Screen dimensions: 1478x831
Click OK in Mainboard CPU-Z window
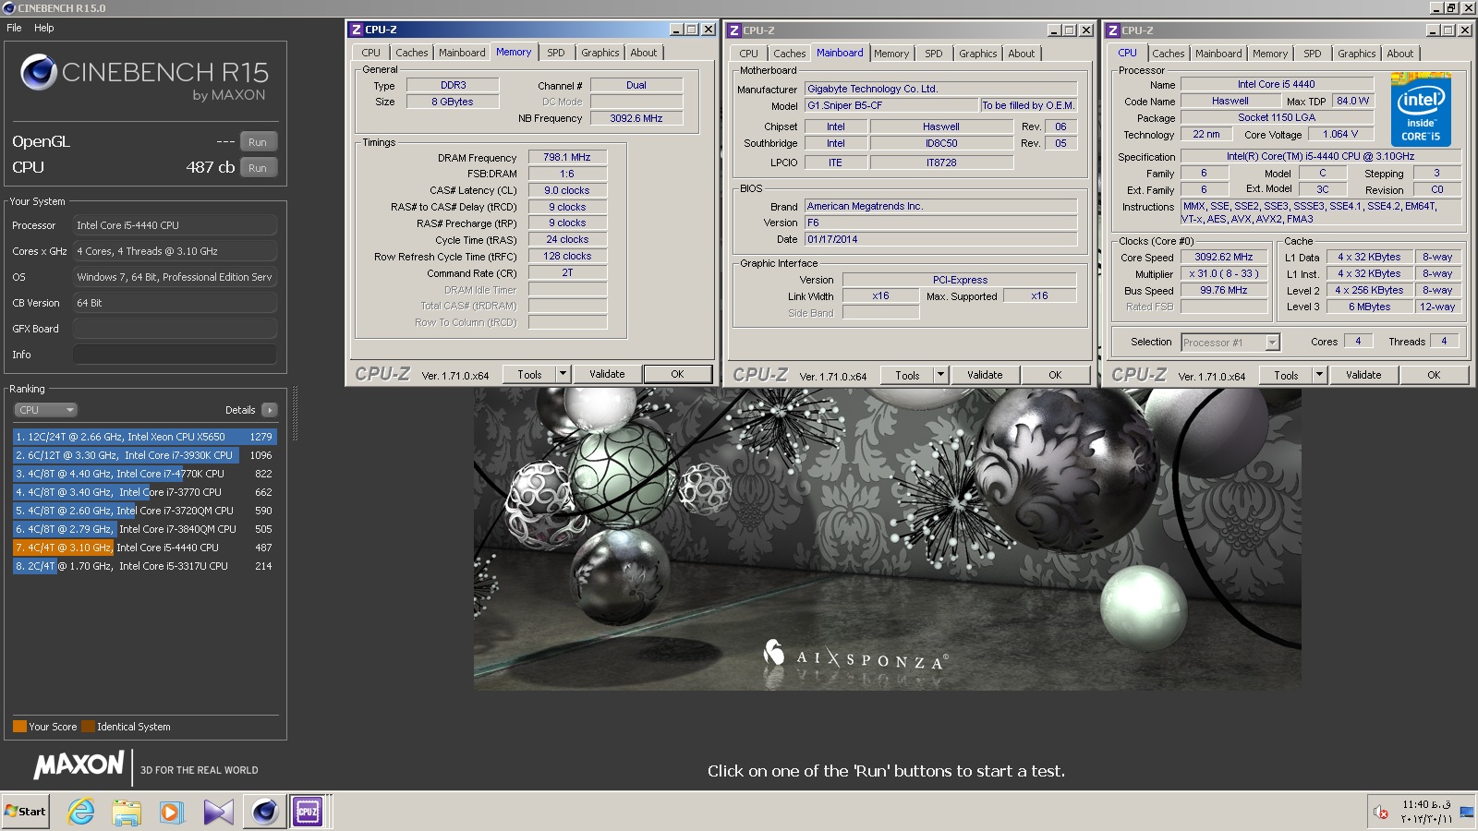pyautogui.click(x=1055, y=375)
